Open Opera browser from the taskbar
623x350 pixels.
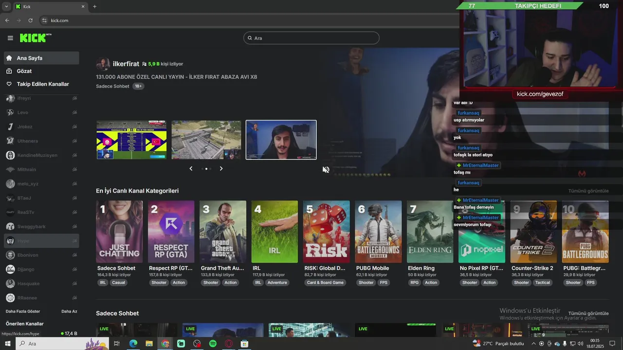[x=229, y=344]
